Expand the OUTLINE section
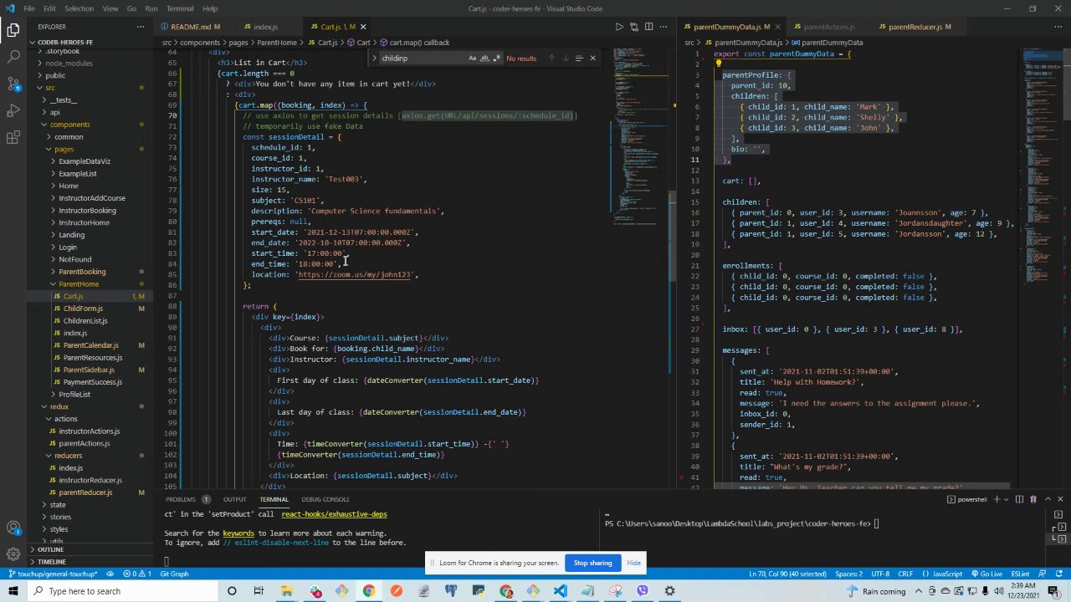 coord(50,549)
